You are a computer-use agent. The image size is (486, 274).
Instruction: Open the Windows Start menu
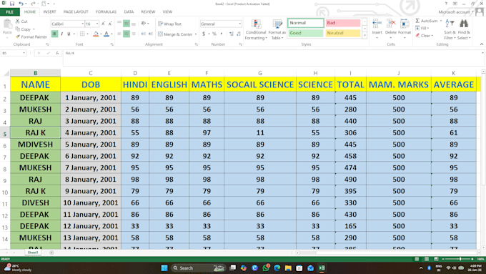164,268
